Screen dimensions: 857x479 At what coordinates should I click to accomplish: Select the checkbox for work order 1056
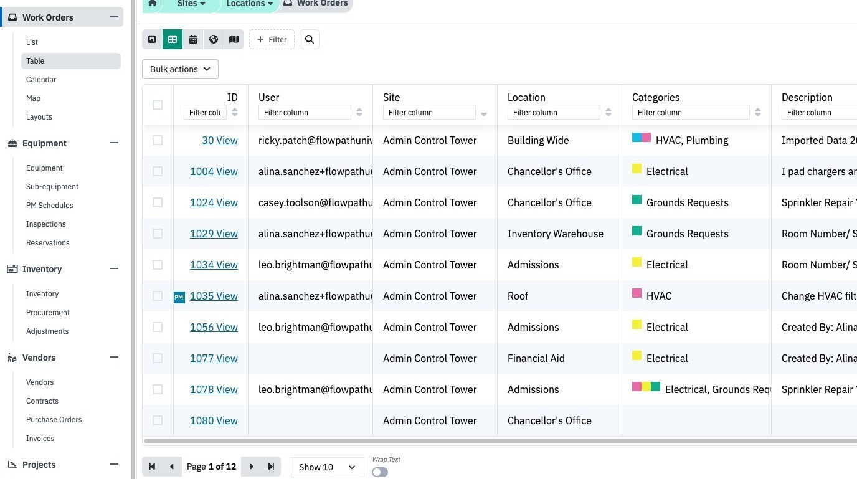point(158,327)
